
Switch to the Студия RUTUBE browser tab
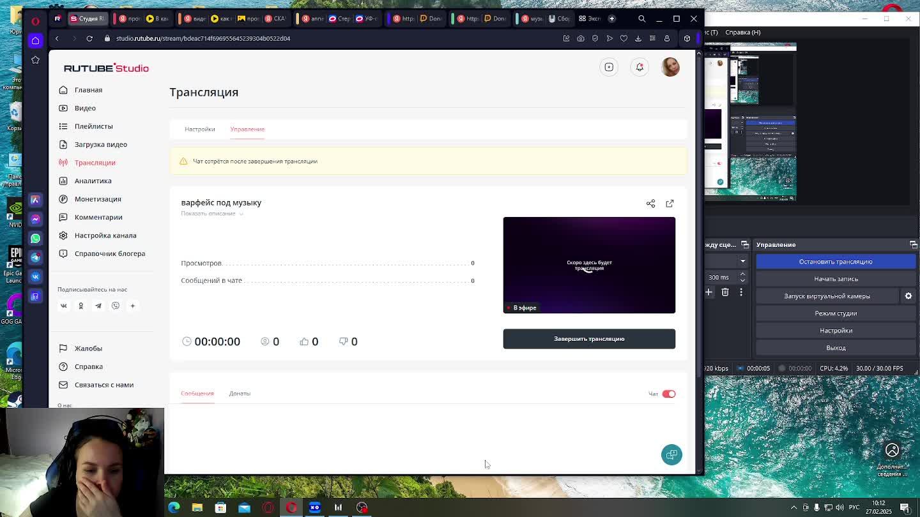pos(88,19)
